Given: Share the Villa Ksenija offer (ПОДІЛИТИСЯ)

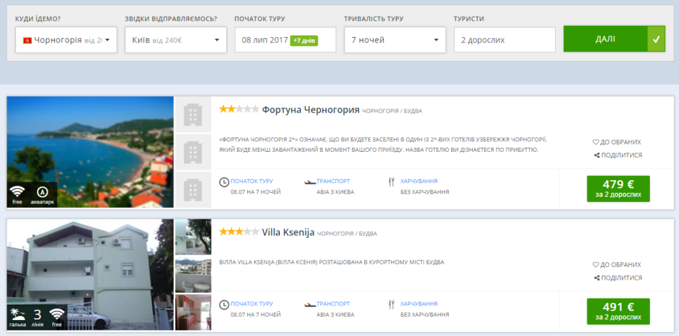Looking at the screenshot, I should [618, 278].
